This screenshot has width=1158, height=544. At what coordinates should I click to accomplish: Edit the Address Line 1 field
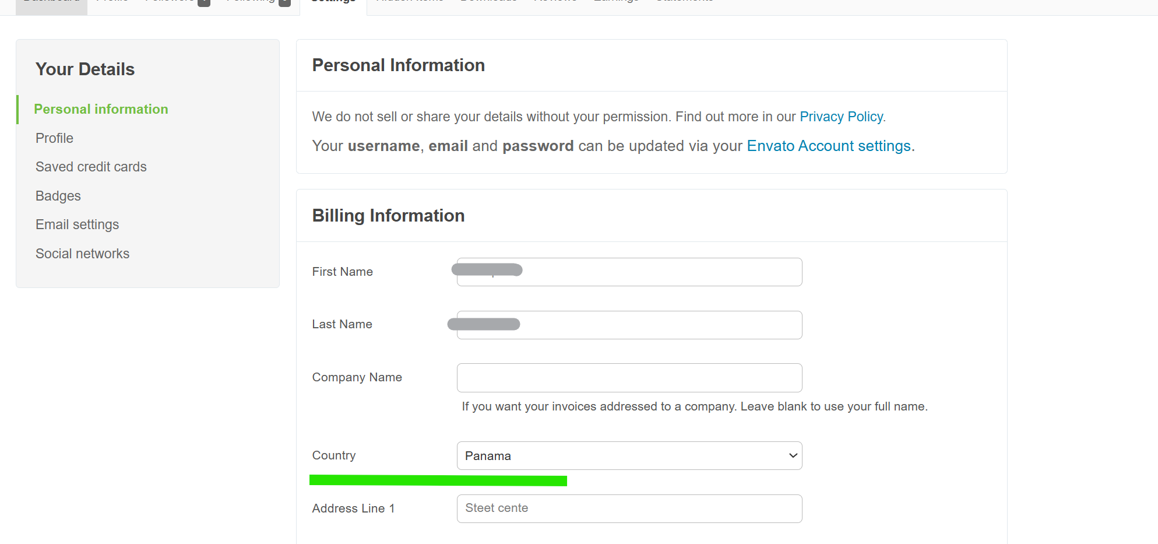click(x=629, y=508)
